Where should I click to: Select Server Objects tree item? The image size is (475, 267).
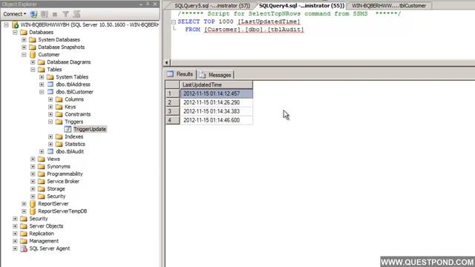click(x=46, y=226)
